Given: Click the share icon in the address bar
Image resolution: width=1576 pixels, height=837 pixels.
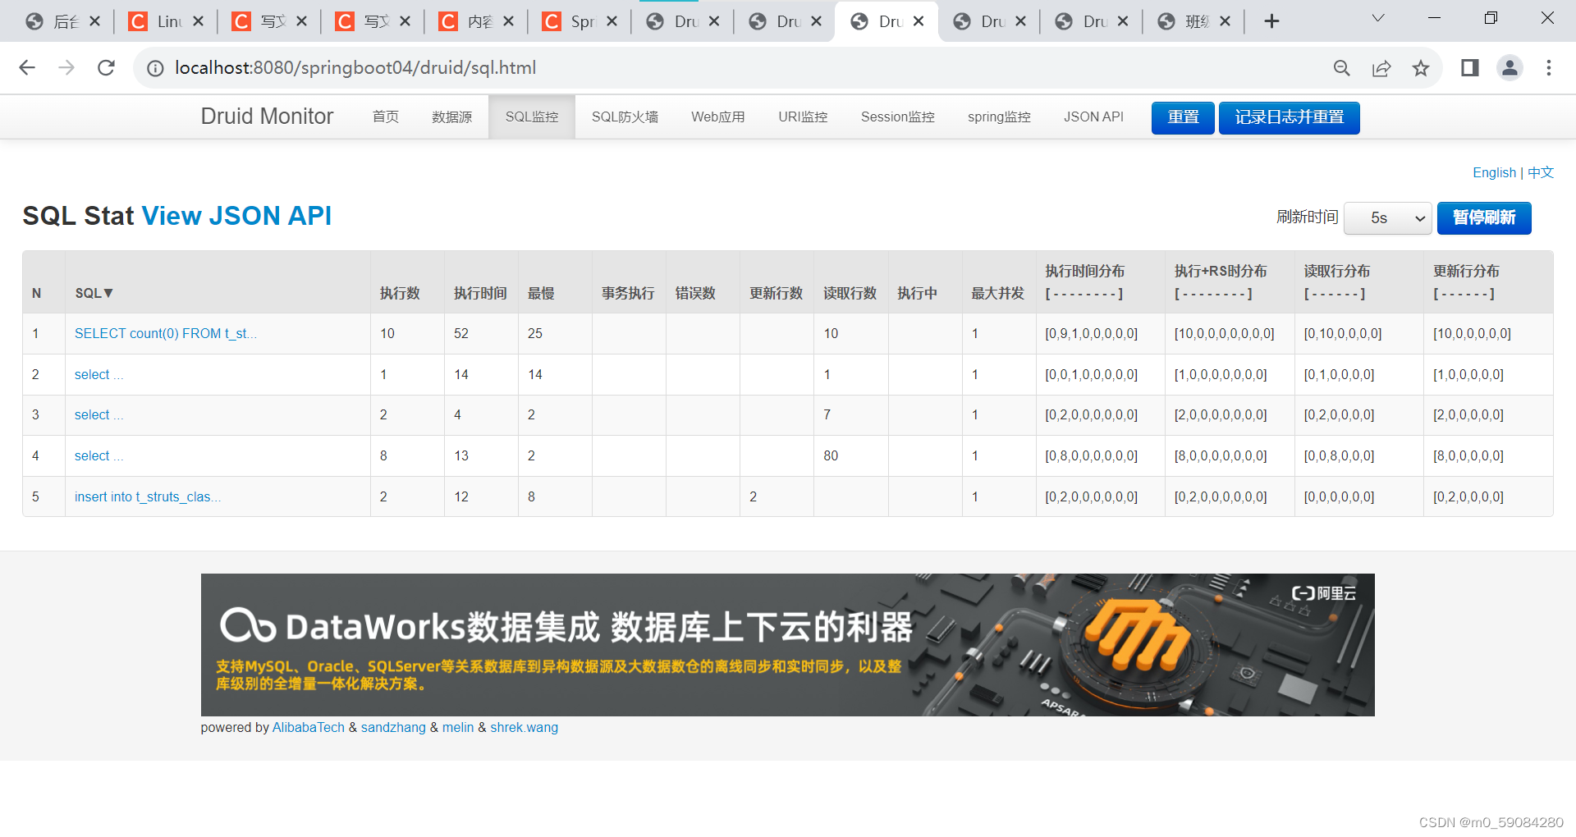Looking at the screenshot, I should coord(1381,68).
